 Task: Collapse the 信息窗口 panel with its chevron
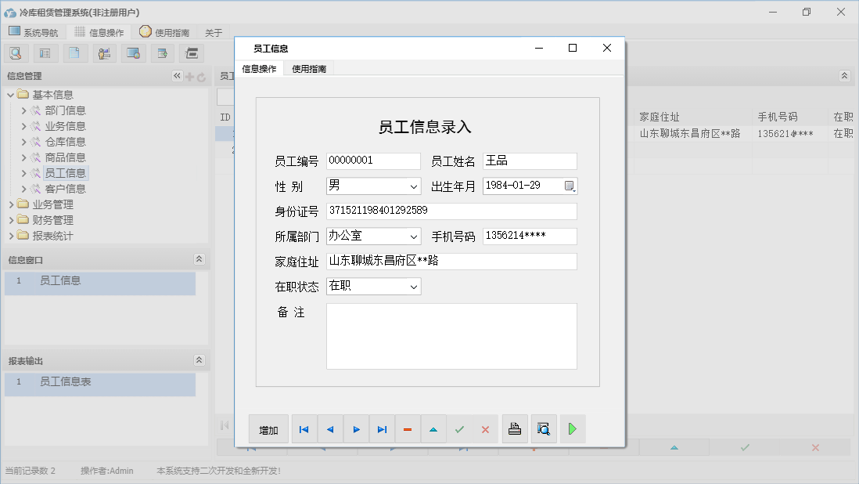(200, 258)
